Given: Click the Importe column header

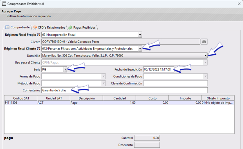Looking at the screenshot, I should pos(185,98).
